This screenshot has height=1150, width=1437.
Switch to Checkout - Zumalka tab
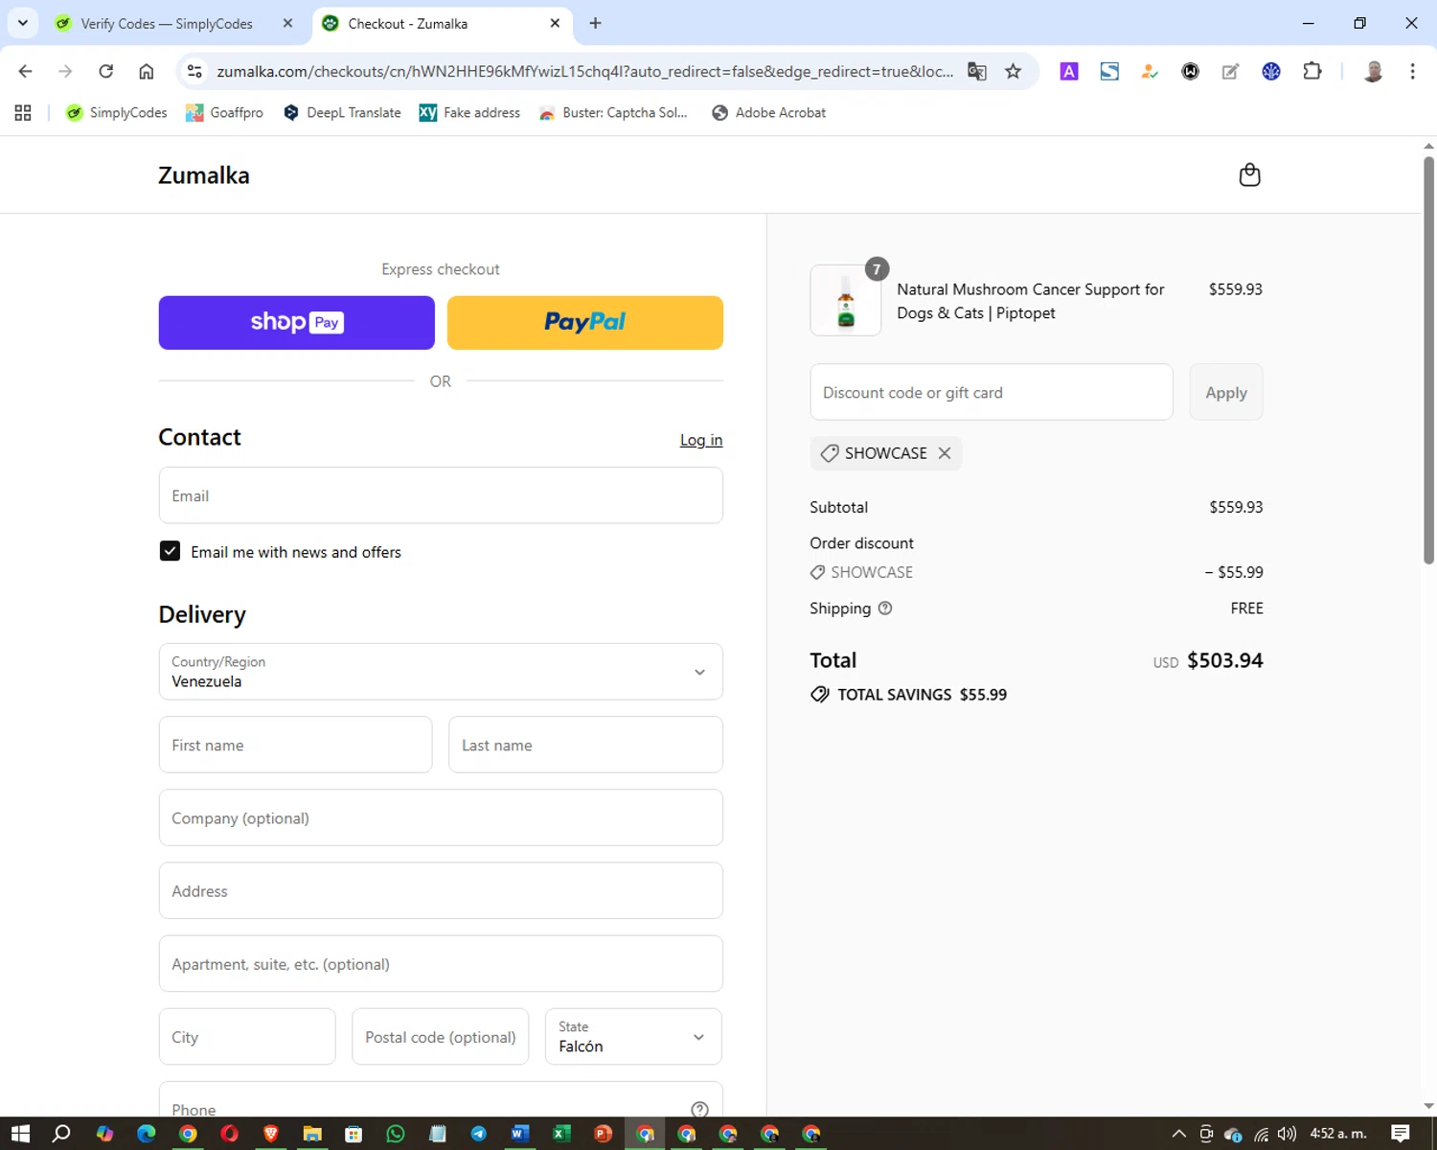coord(407,23)
